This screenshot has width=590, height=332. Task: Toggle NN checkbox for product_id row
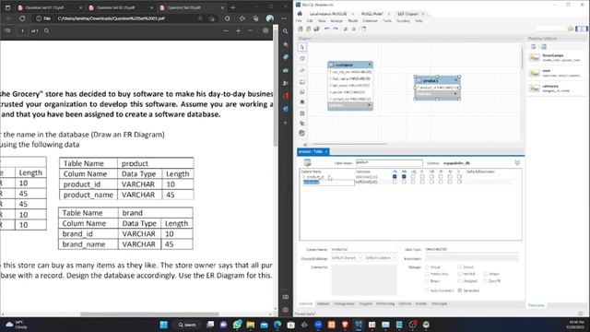point(404,176)
